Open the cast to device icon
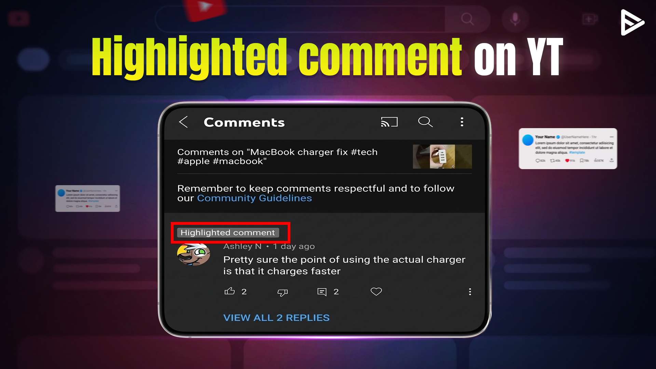 (x=389, y=122)
